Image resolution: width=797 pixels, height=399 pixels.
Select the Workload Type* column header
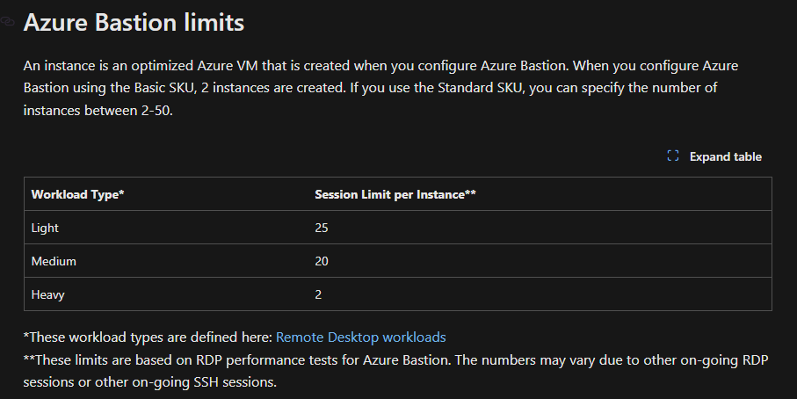tap(78, 194)
